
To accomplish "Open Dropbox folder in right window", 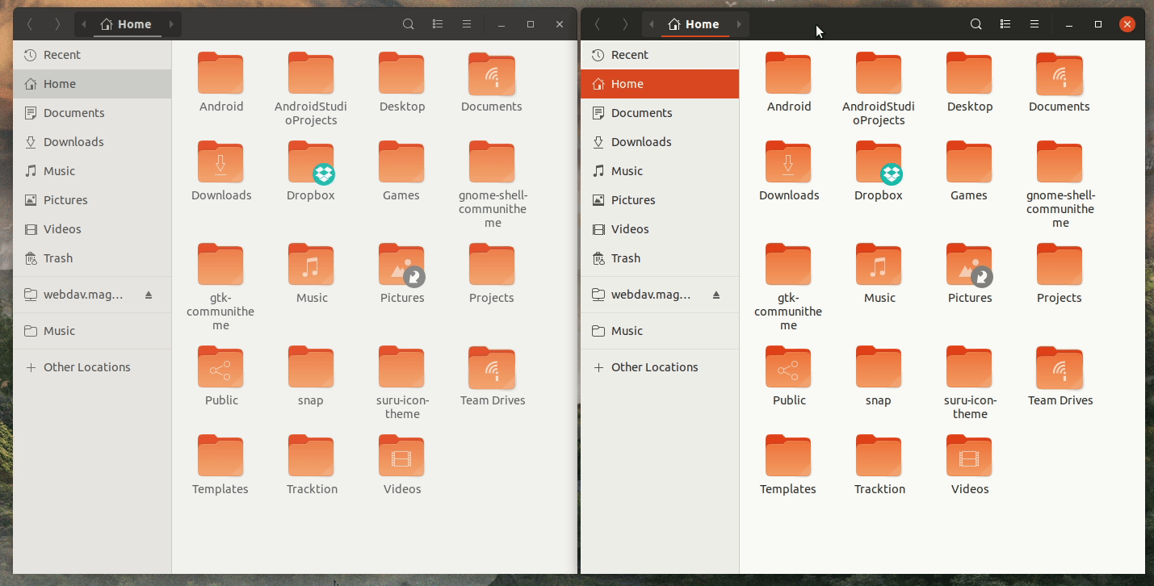I will coord(879,162).
